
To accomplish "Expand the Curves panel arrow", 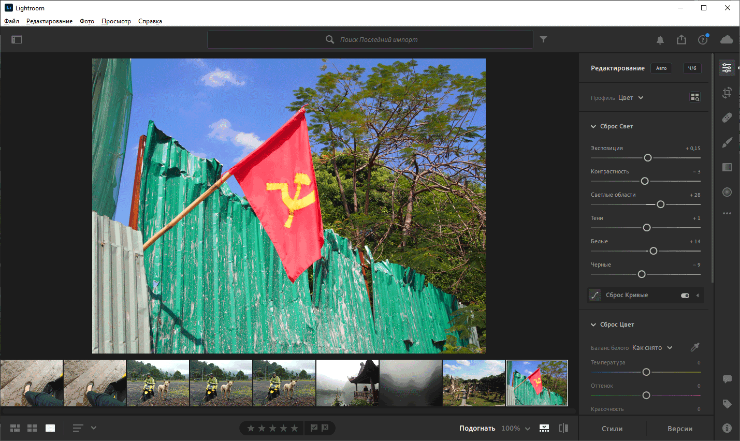I will tap(698, 296).
